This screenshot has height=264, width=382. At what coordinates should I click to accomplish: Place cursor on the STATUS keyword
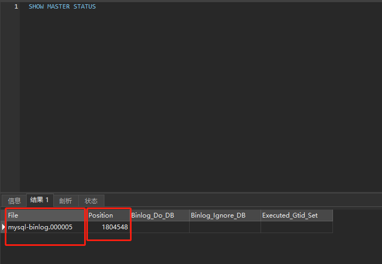pyautogui.click(x=84, y=6)
